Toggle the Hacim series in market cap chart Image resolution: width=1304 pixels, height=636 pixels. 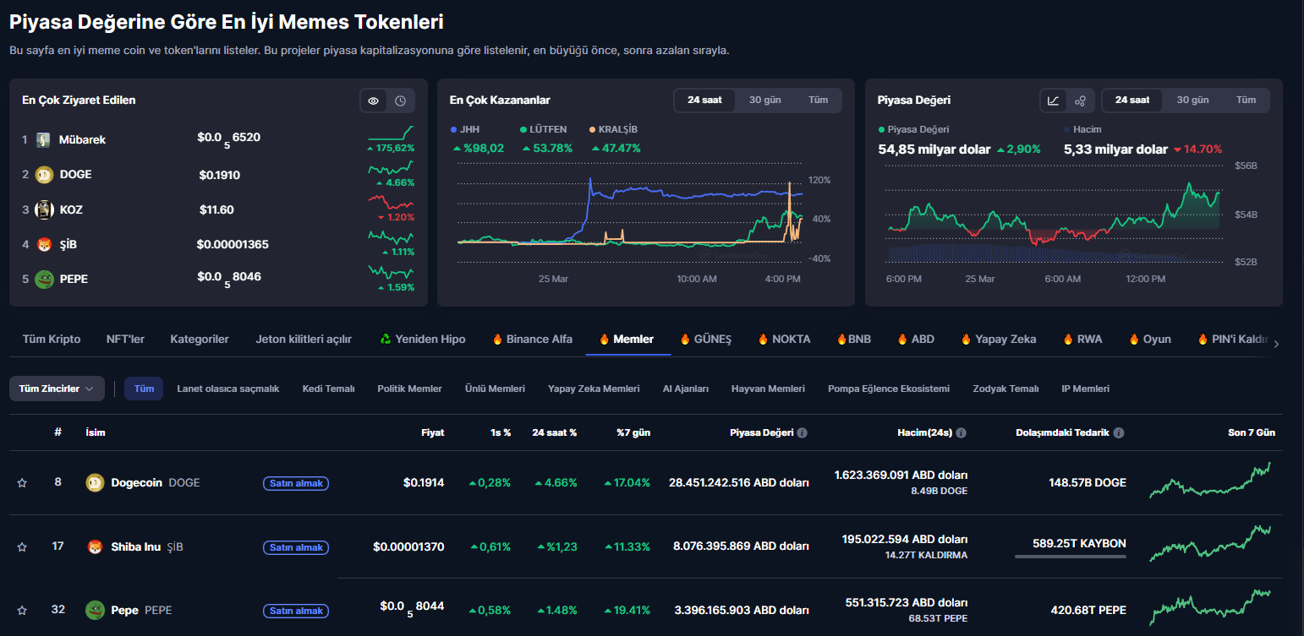click(x=1082, y=129)
